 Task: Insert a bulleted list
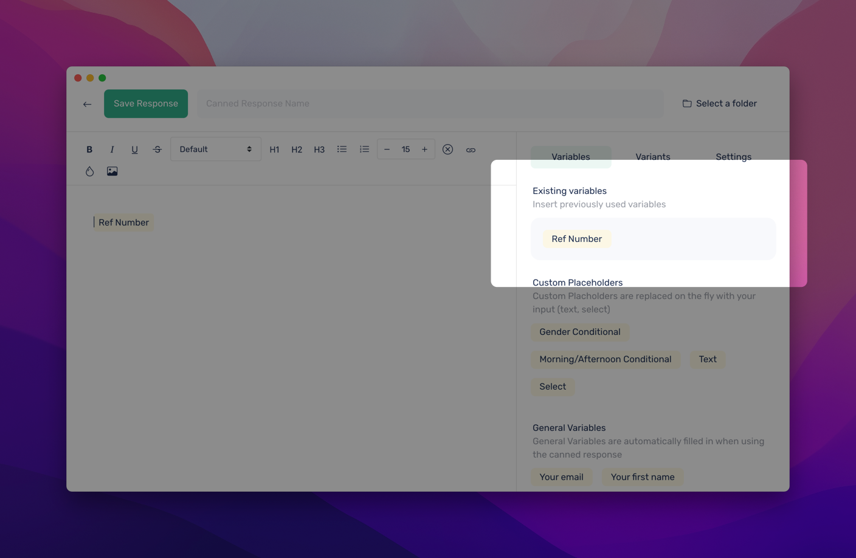[x=342, y=150]
